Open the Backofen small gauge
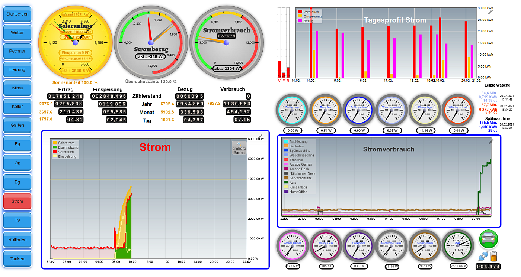This screenshot has height=277, width=521. point(325,110)
